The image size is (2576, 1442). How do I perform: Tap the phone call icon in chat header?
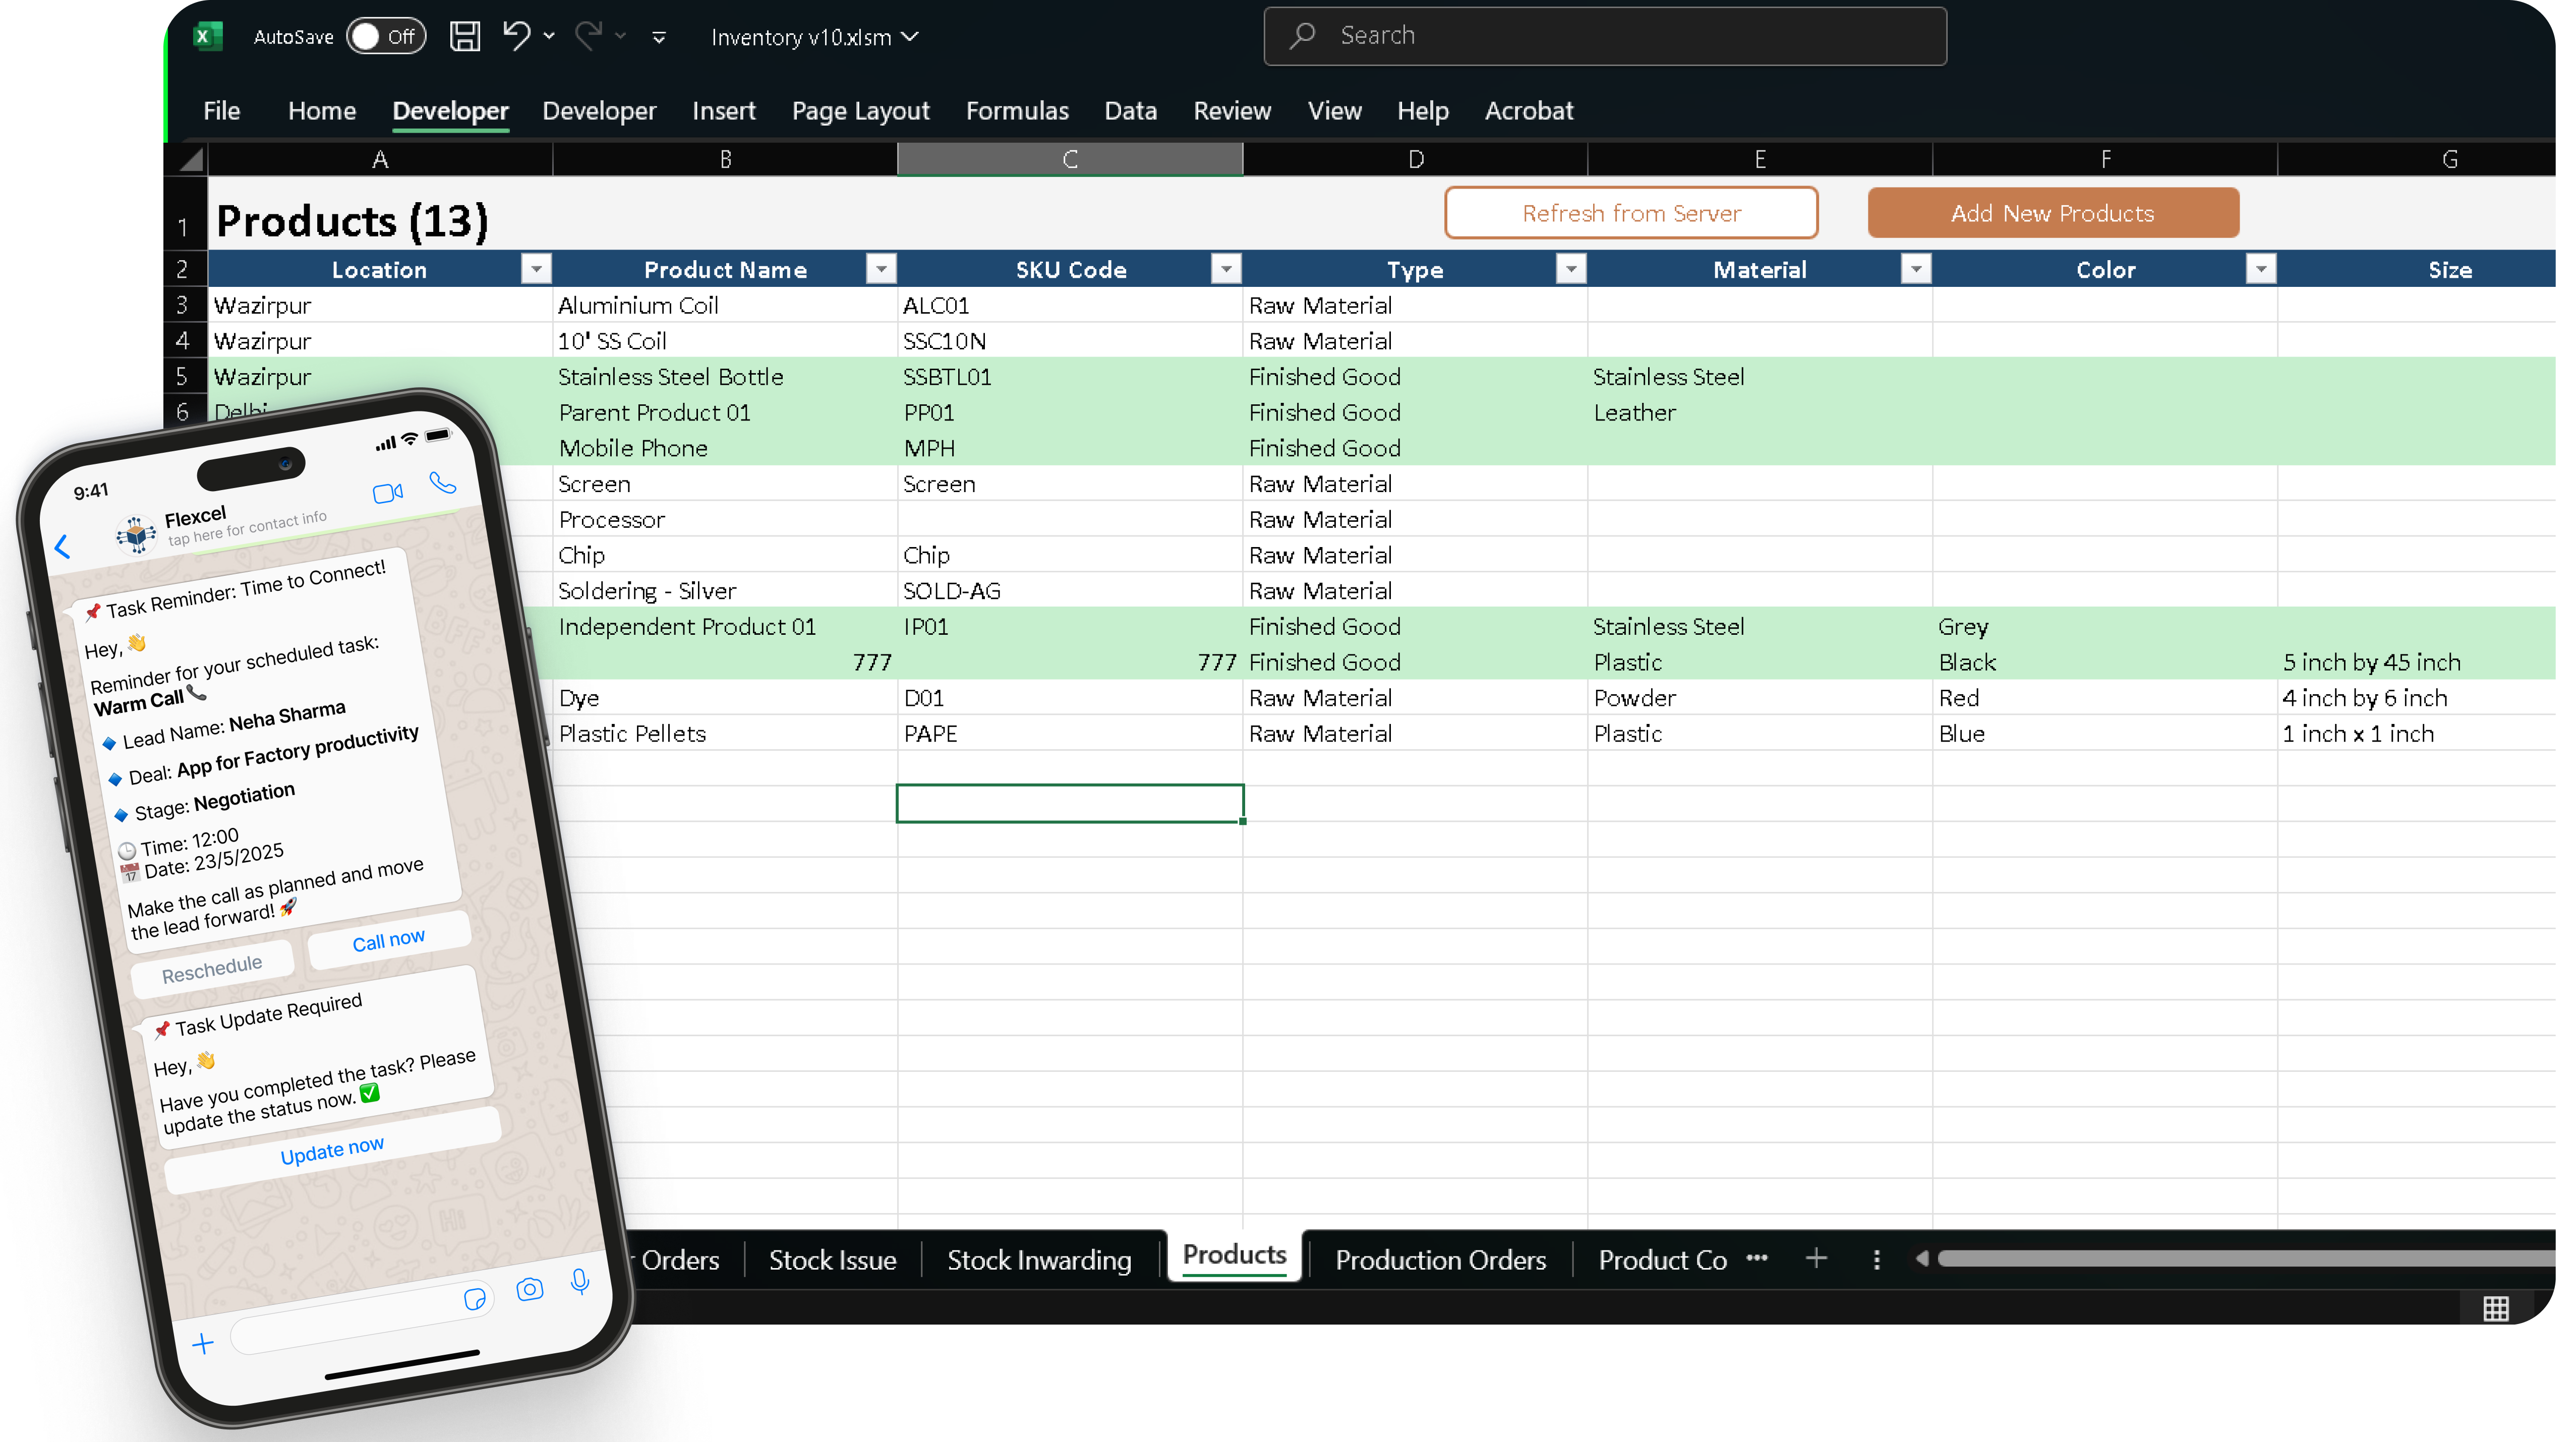[x=442, y=483]
